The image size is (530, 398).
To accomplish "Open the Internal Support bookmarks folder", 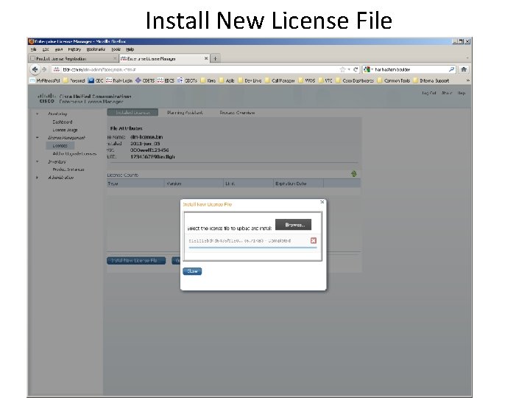I will [431, 80].
